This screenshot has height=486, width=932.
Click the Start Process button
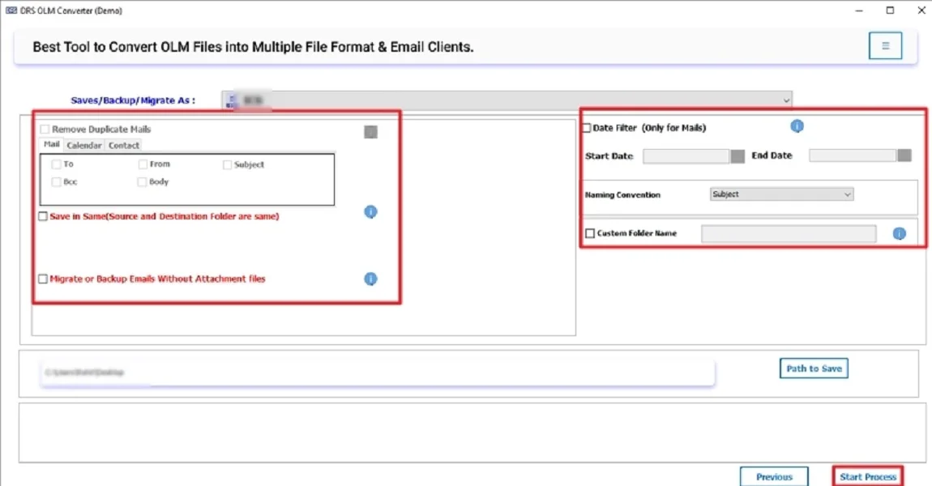867,476
